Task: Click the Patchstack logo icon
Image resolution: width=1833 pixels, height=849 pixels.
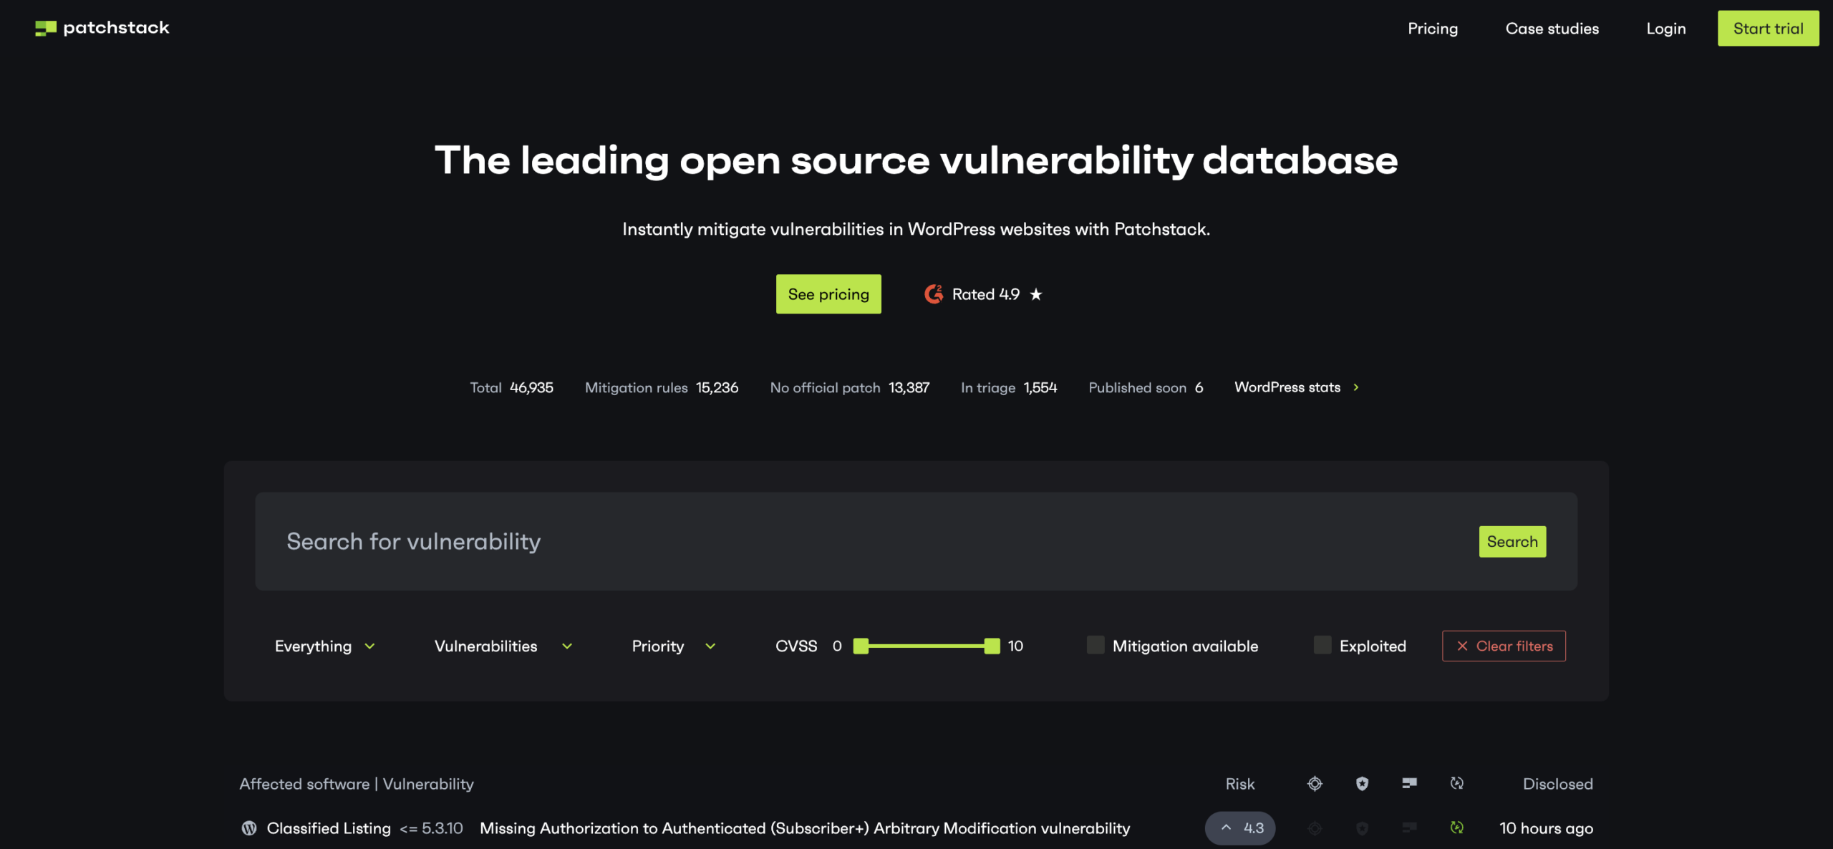Action: coord(46,28)
